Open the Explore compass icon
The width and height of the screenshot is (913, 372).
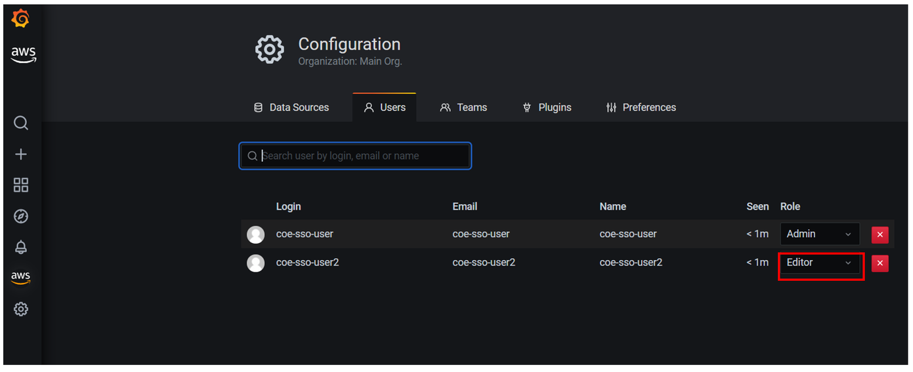(21, 217)
